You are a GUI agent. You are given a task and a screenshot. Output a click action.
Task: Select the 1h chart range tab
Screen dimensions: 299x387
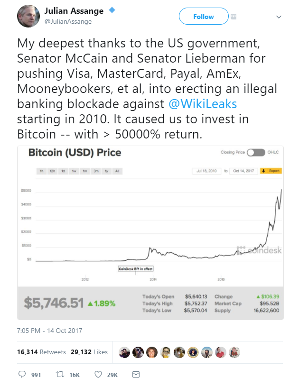41,171
